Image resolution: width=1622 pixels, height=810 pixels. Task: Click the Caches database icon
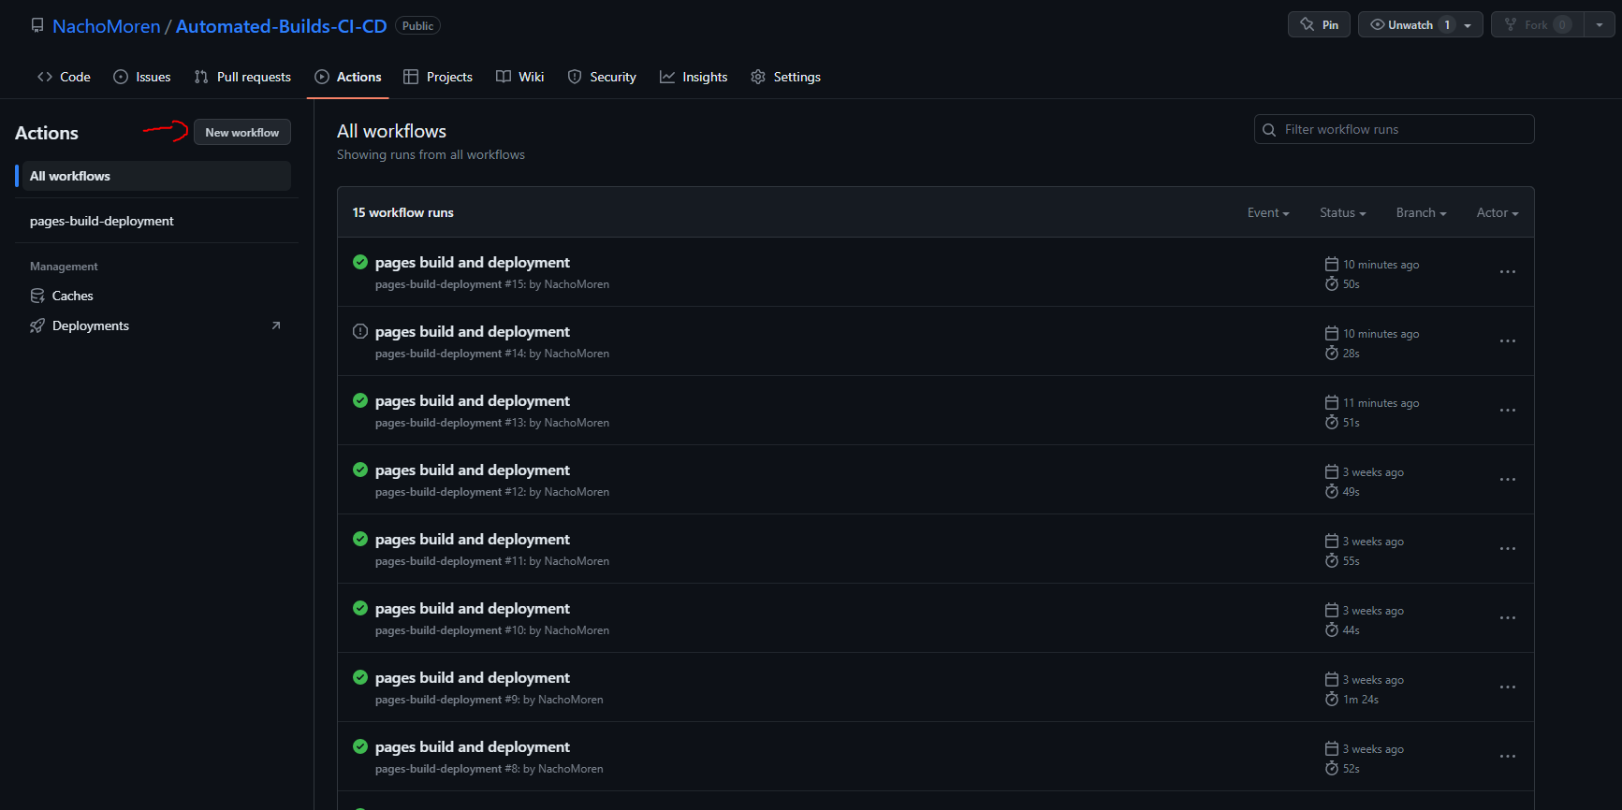click(37, 296)
